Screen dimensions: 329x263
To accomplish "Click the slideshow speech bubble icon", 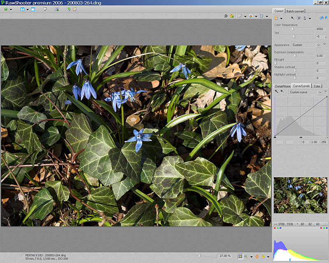I will [x=45, y=9].
